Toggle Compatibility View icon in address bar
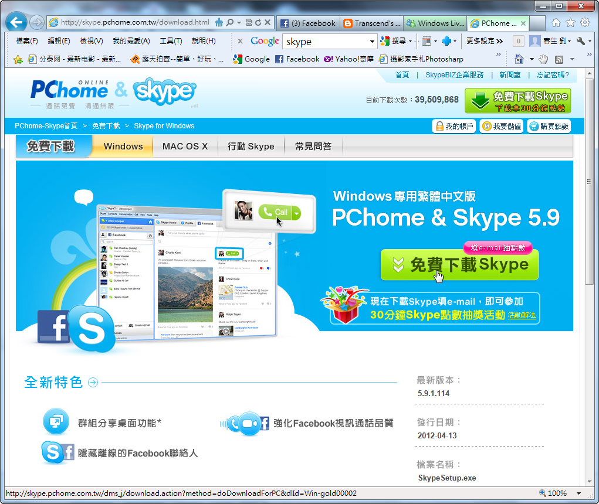Image resolution: width=599 pixels, height=504 pixels. tap(249, 22)
